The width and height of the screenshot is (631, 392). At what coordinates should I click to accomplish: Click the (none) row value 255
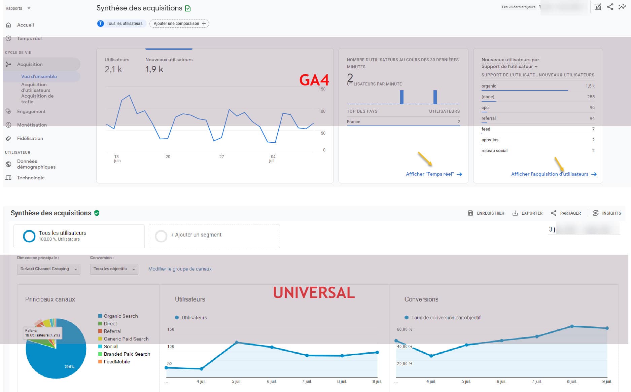click(x=591, y=97)
